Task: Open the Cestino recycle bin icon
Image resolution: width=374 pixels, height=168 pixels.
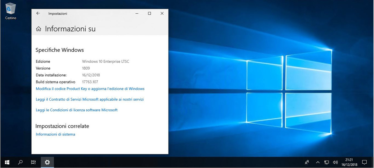Action: [11, 11]
